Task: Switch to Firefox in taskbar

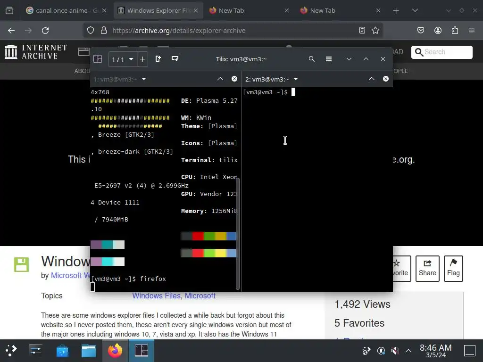Action: (115, 351)
